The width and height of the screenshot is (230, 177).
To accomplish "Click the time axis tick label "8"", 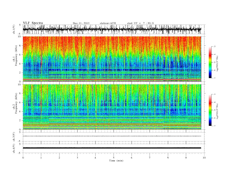I will coord(168,158).
